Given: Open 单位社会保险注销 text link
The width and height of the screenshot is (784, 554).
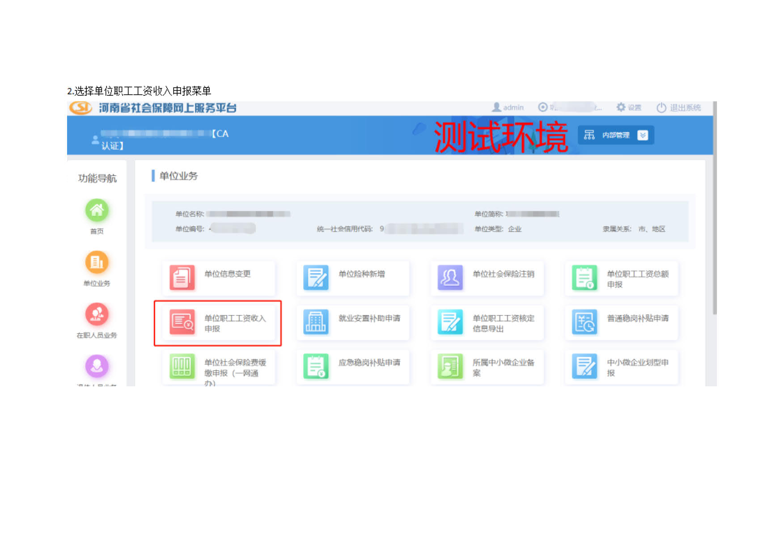Looking at the screenshot, I should click(x=504, y=274).
